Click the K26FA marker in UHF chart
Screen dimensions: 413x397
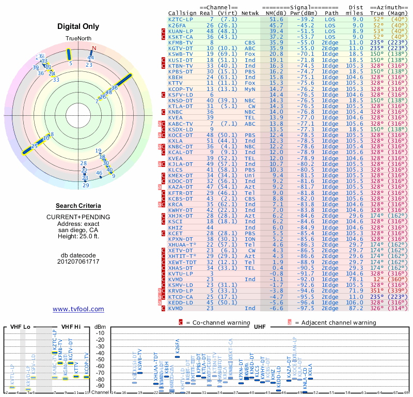pos(177,357)
